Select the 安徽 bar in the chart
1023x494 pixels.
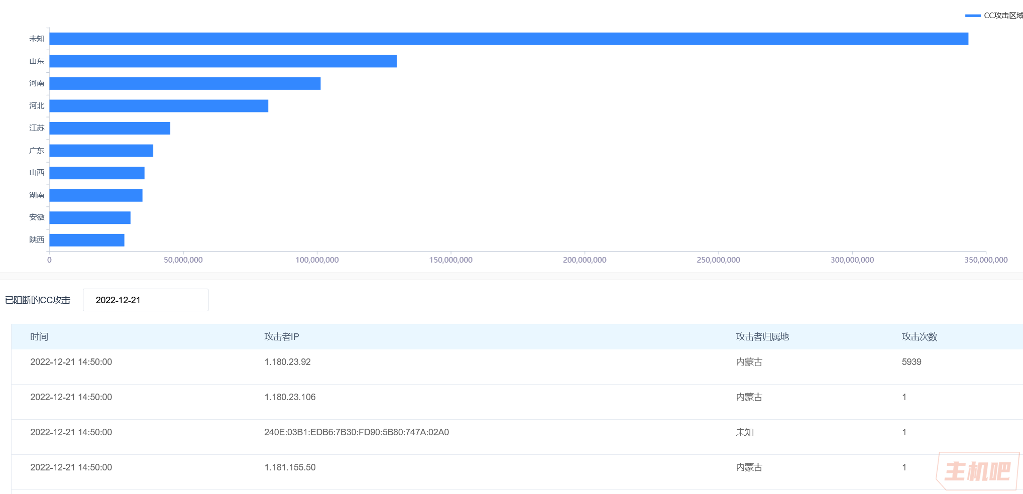click(90, 217)
